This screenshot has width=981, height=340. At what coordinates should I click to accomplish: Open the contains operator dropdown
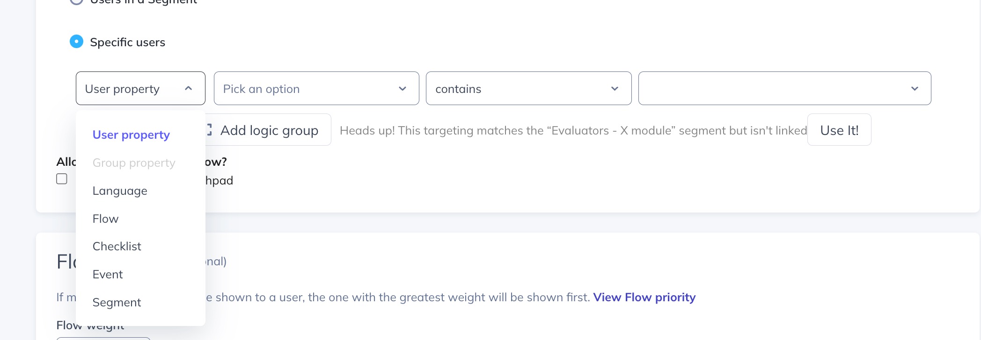click(529, 88)
